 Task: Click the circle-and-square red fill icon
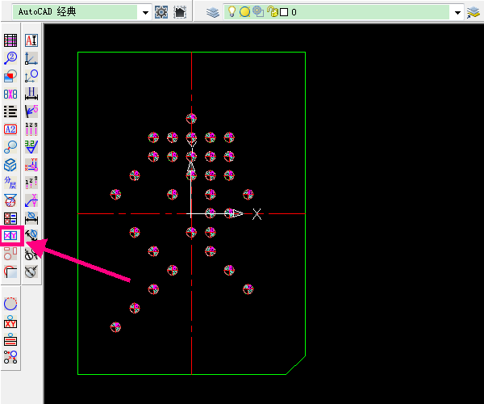(10, 76)
